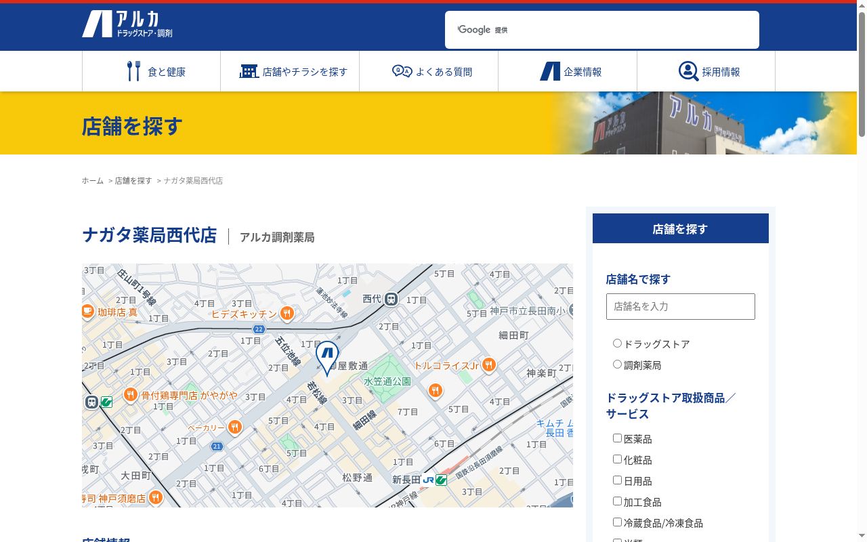
Task: Click the Google site search box
Action: tap(601, 30)
